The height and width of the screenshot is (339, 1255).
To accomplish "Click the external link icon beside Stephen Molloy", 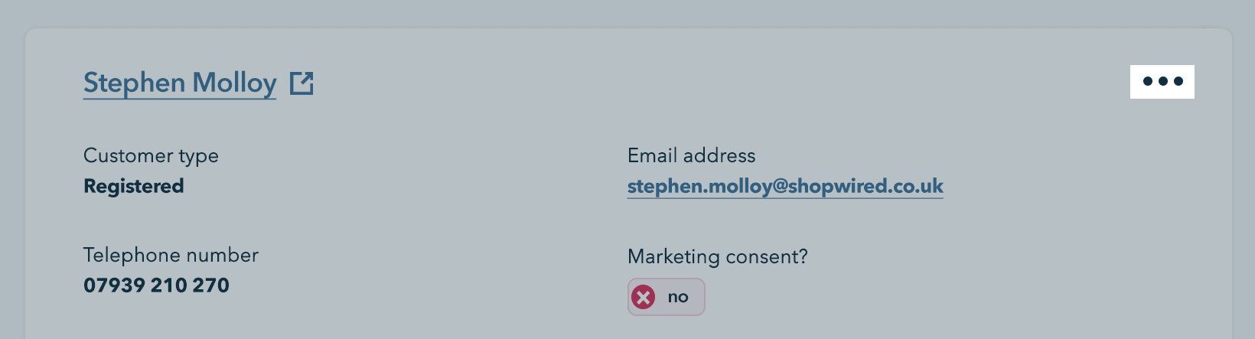I will [302, 83].
